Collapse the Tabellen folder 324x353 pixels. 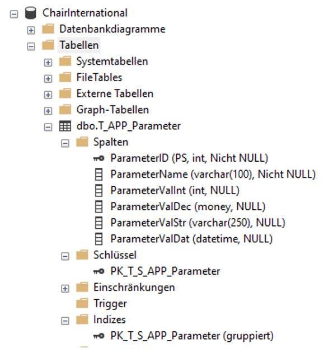pyautogui.click(x=31, y=46)
